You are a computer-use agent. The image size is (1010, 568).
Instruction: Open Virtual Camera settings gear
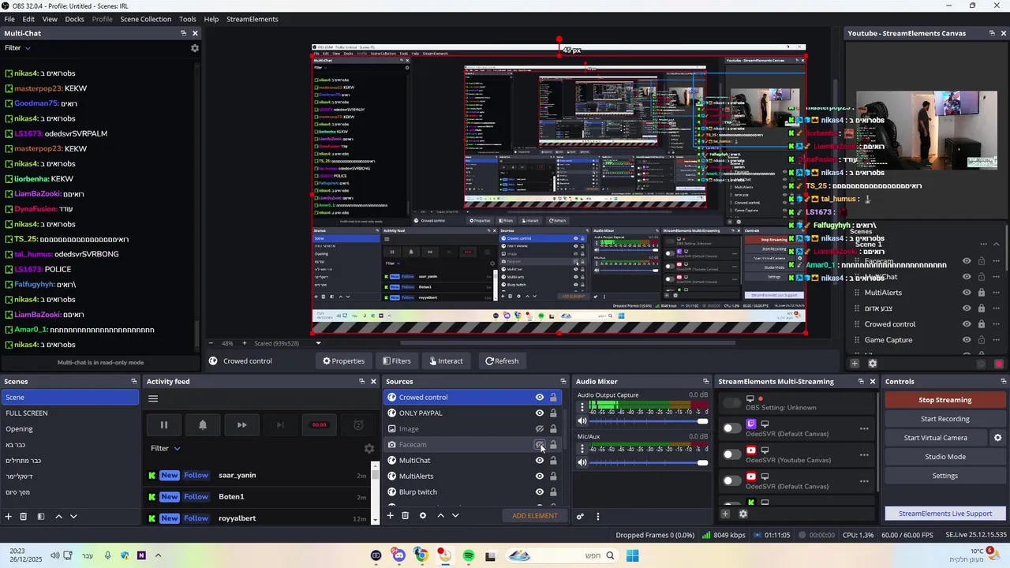click(997, 438)
